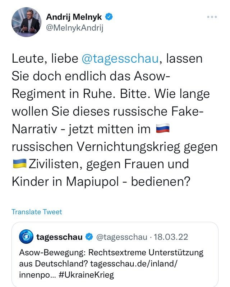Click the Ukrainian flag emoji
Viewport: 230px width, 287px height.
(20, 164)
